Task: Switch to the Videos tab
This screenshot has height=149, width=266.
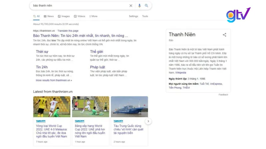Action: [79, 16]
